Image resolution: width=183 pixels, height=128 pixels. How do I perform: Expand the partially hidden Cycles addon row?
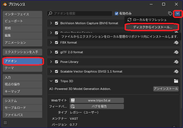coord(51,33)
